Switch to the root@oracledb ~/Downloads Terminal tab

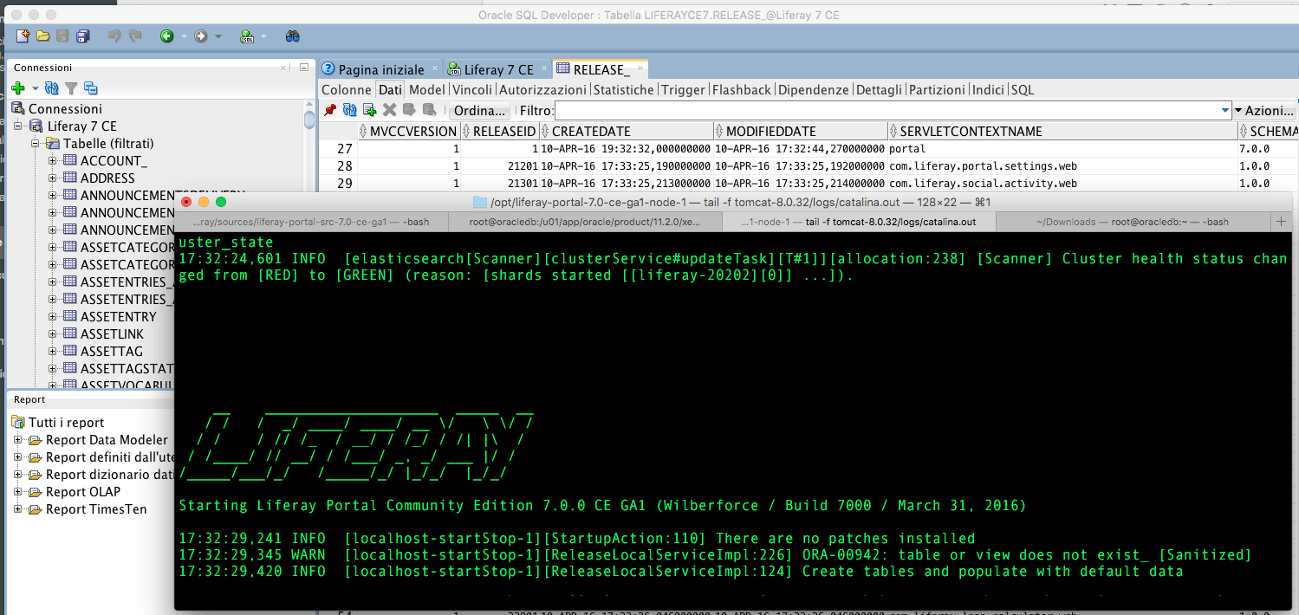[x=1132, y=222]
